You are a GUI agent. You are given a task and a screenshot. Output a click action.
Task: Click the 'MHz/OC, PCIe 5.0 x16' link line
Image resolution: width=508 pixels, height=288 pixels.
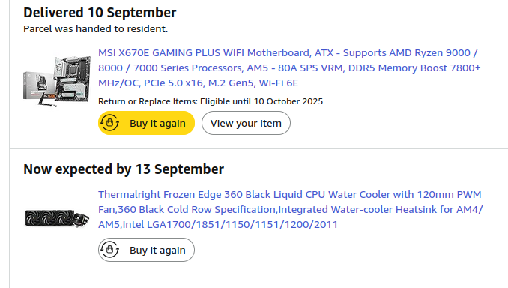click(x=199, y=83)
